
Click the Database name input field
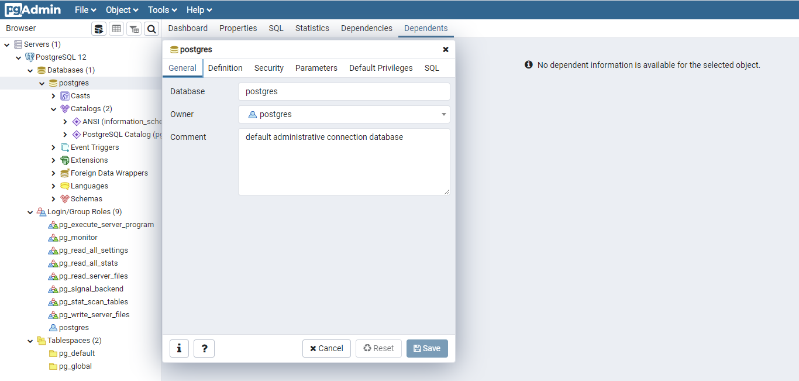tap(344, 91)
